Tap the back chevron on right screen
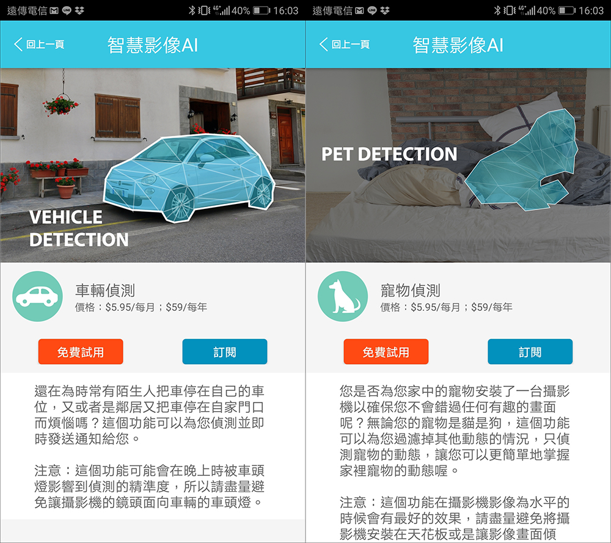611x543 pixels. [323, 44]
